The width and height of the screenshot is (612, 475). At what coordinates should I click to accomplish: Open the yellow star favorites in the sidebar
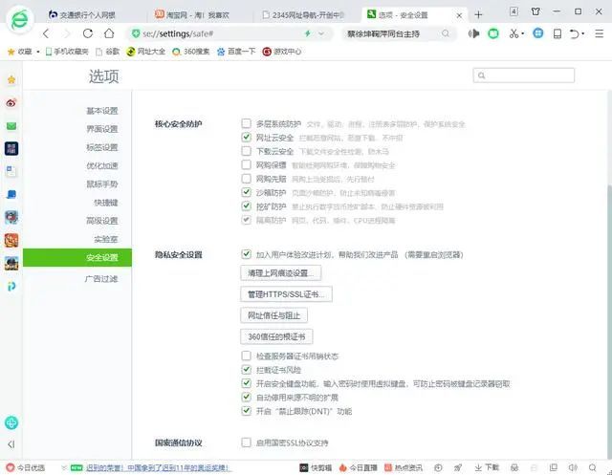tap(11, 80)
